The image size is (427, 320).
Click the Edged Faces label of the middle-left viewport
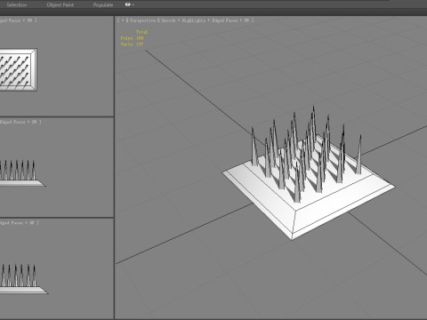point(12,122)
